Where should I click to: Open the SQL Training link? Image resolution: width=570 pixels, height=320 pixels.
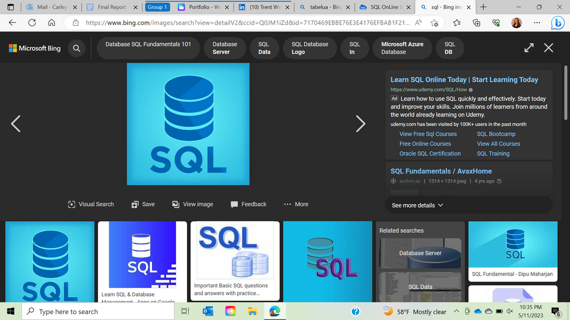(x=493, y=154)
